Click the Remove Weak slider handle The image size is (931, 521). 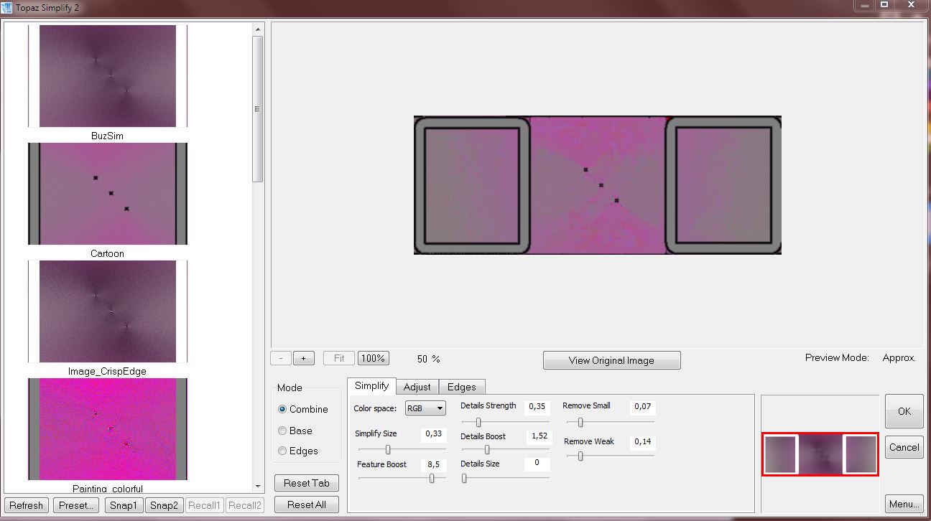[x=580, y=456]
